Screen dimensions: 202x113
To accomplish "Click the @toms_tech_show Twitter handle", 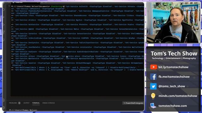I will [172, 86].
